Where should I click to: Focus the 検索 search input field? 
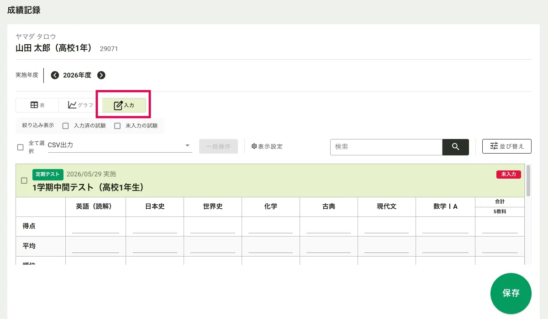(386, 147)
